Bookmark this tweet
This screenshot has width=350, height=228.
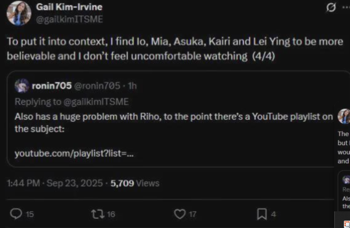point(262,214)
